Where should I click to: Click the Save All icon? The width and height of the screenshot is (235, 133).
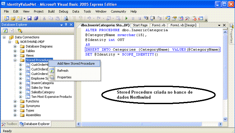[36, 18]
